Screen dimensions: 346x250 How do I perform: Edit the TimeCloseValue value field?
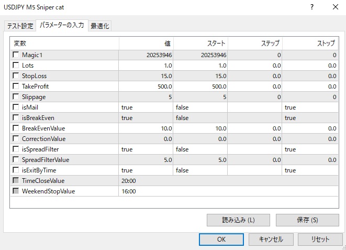tap(146, 181)
